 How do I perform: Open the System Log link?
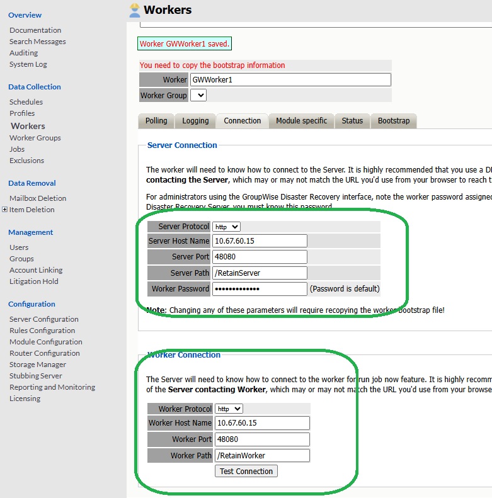[x=28, y=64]
